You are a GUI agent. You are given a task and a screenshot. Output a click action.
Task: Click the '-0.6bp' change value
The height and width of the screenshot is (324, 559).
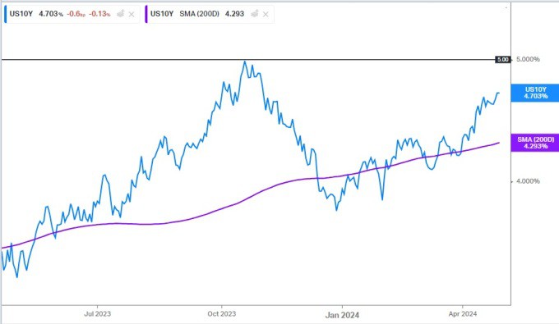(x=76, y=14)
